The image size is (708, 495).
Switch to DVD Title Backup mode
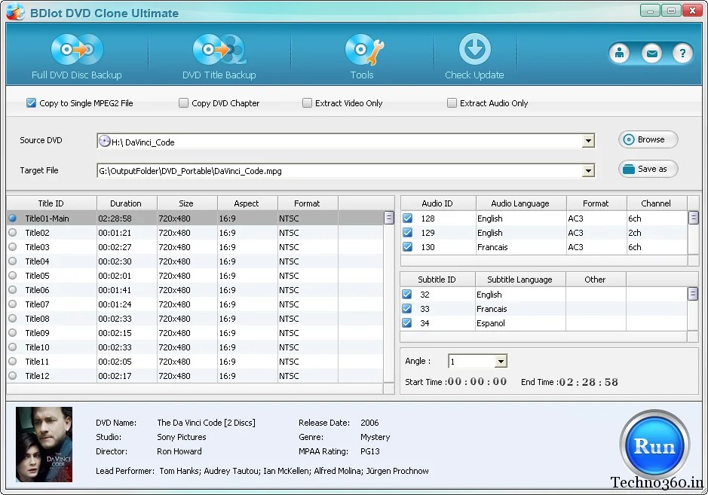click(219, 56)
